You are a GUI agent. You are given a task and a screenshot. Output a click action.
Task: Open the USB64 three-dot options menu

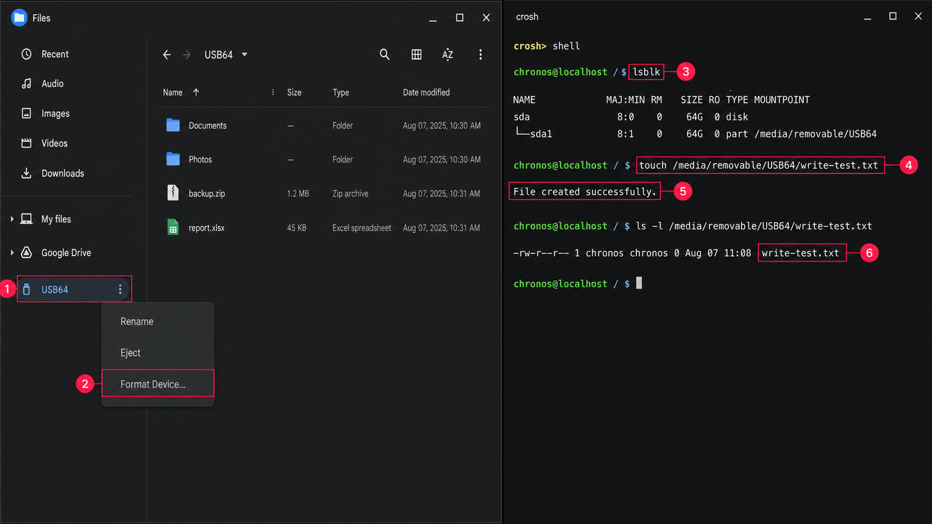(120, 289)
